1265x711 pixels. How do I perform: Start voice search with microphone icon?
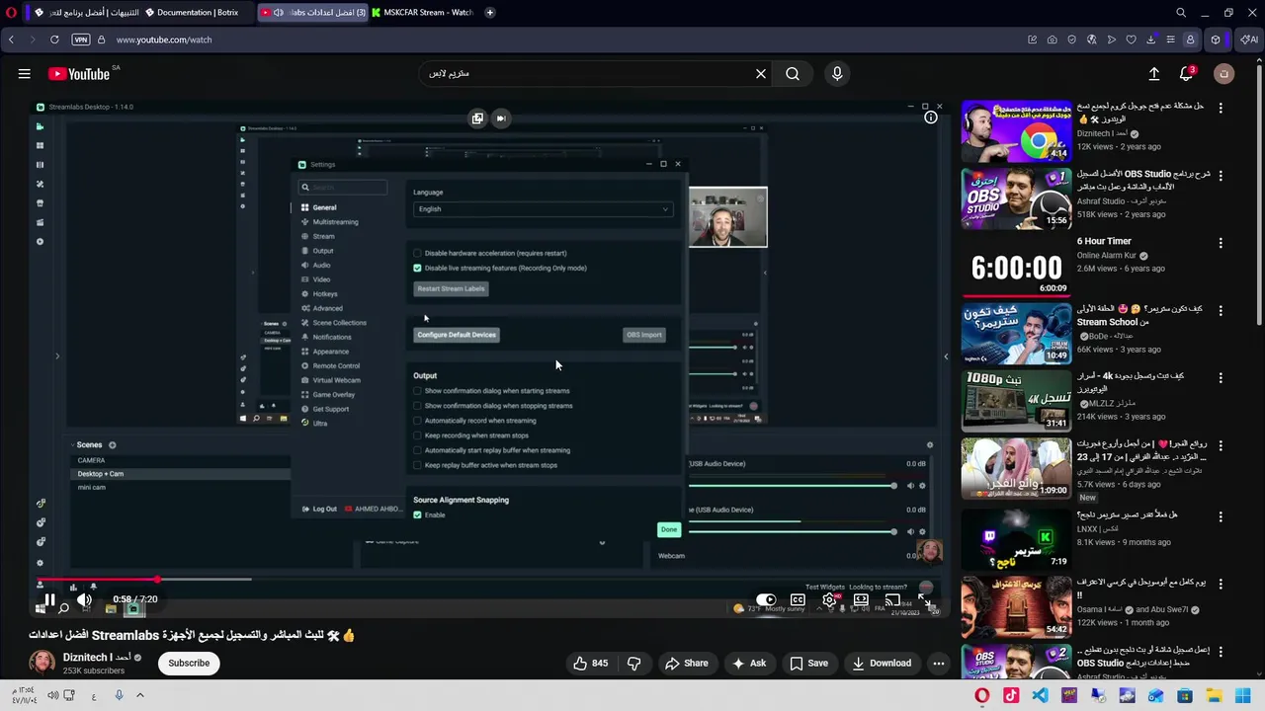point(837,73)
